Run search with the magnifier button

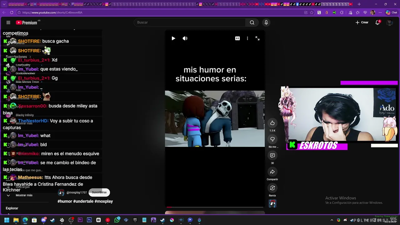point(252,22)
